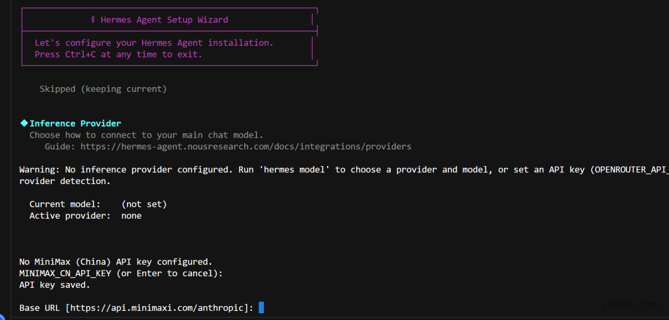Image resolution: width=669 pixels, height=320 pixels.
Task: Click the blue cursor block after Base URL
Action: (261, 307)
